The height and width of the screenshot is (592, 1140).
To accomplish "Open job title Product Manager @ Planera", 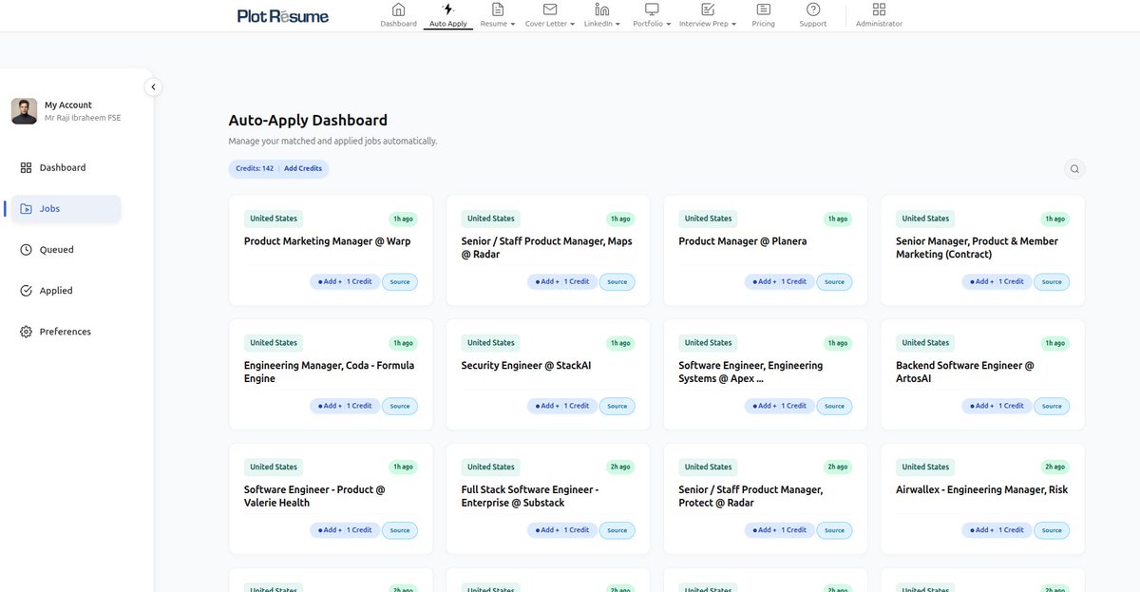I will point(743,241).
